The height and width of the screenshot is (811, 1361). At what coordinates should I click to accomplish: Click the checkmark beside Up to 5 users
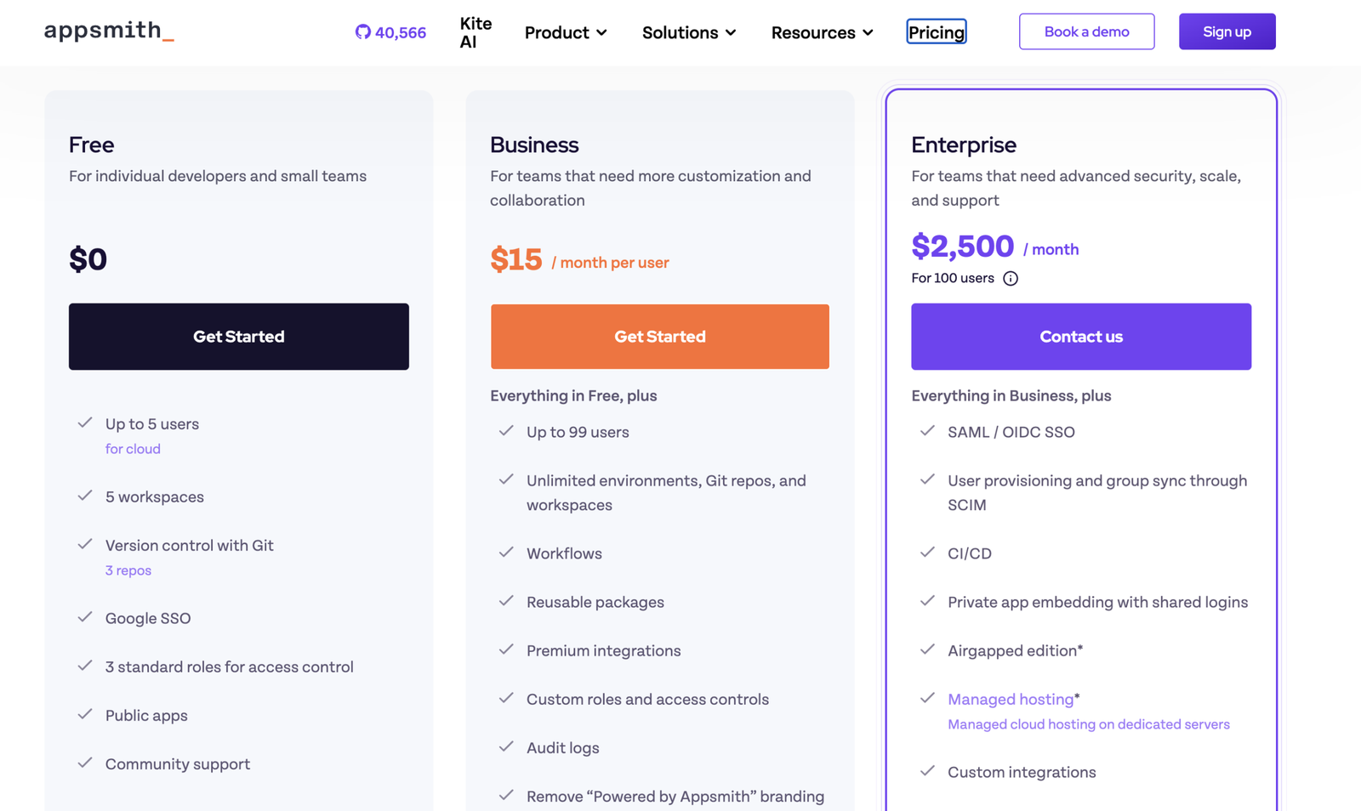pos(85,423)
